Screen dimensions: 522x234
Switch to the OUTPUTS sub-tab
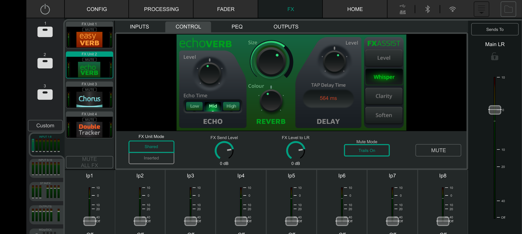286,27
